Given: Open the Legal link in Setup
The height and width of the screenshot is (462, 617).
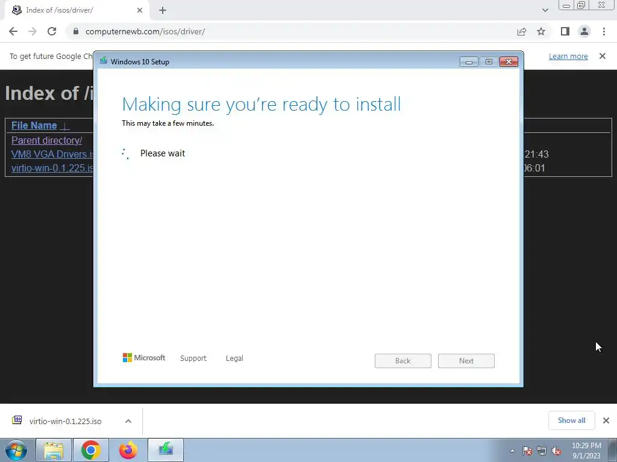Looking at the screenshot, I should point(234,359).
